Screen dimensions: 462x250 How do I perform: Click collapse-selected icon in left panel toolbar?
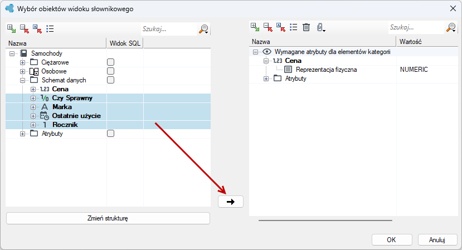[x=37, y=28]
